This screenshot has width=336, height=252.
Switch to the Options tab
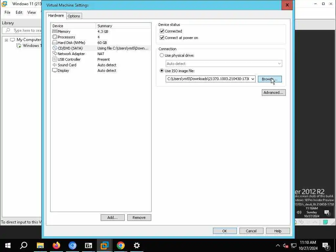click(x=74, y=16)
